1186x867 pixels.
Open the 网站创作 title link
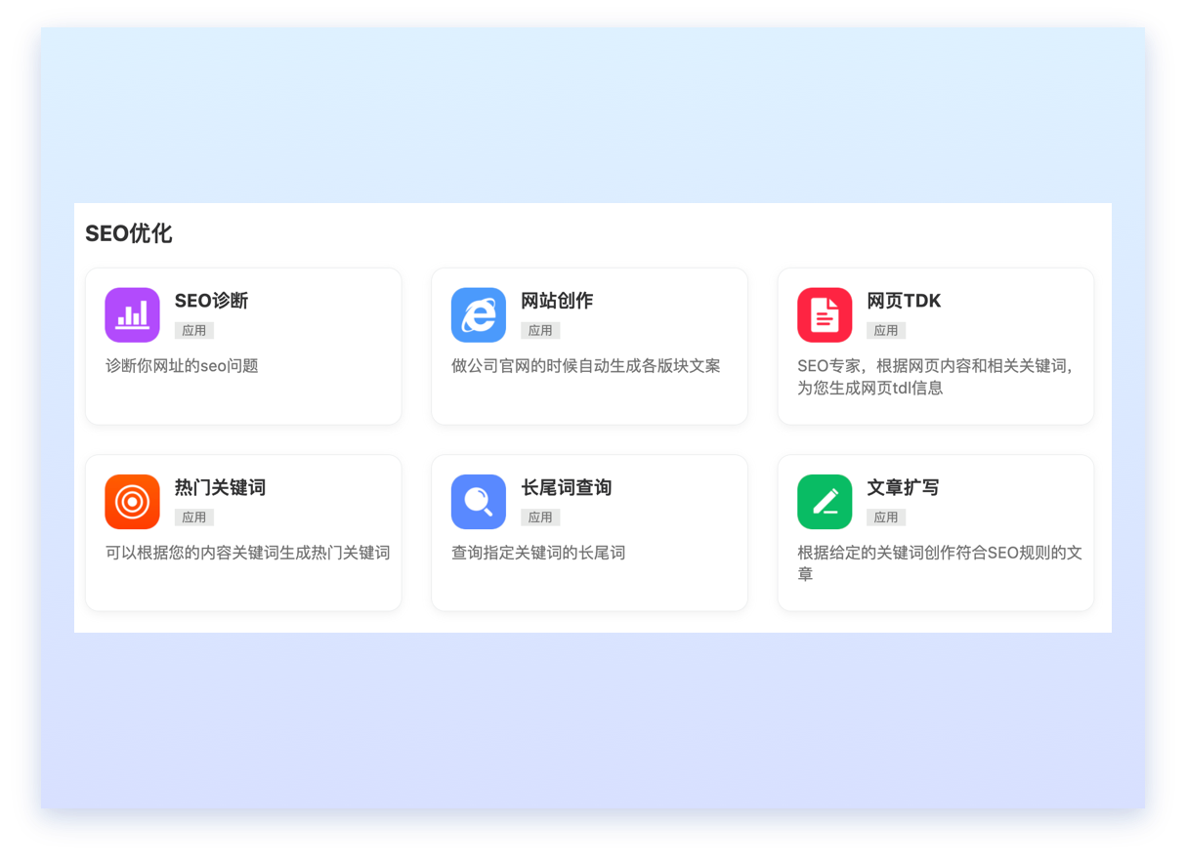point(557,301)
